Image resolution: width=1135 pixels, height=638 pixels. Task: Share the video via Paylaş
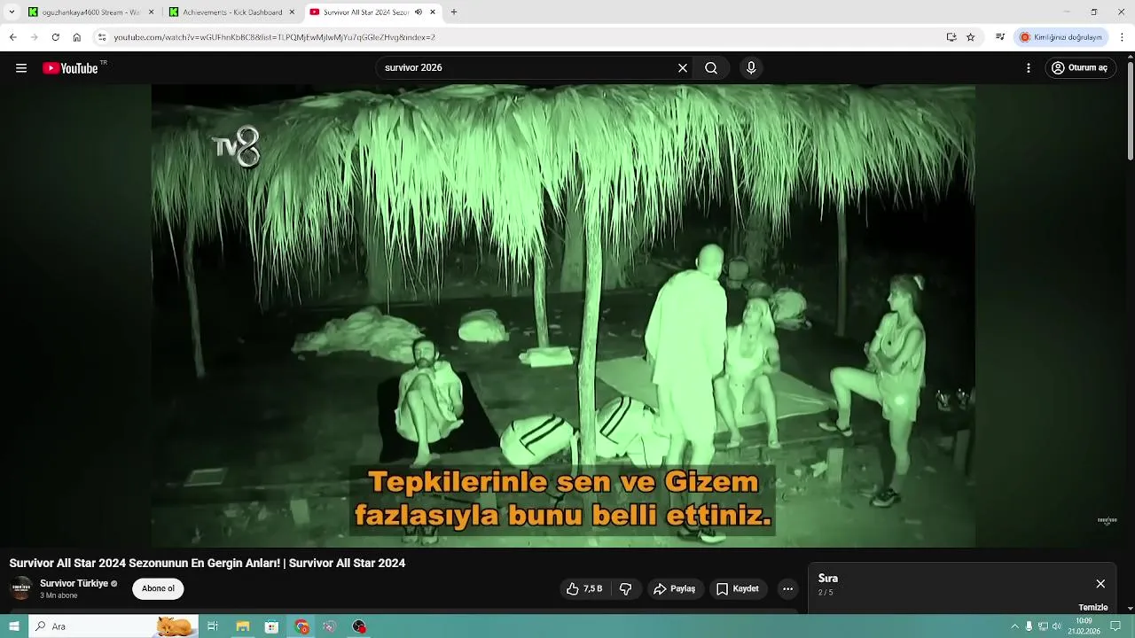675,589
